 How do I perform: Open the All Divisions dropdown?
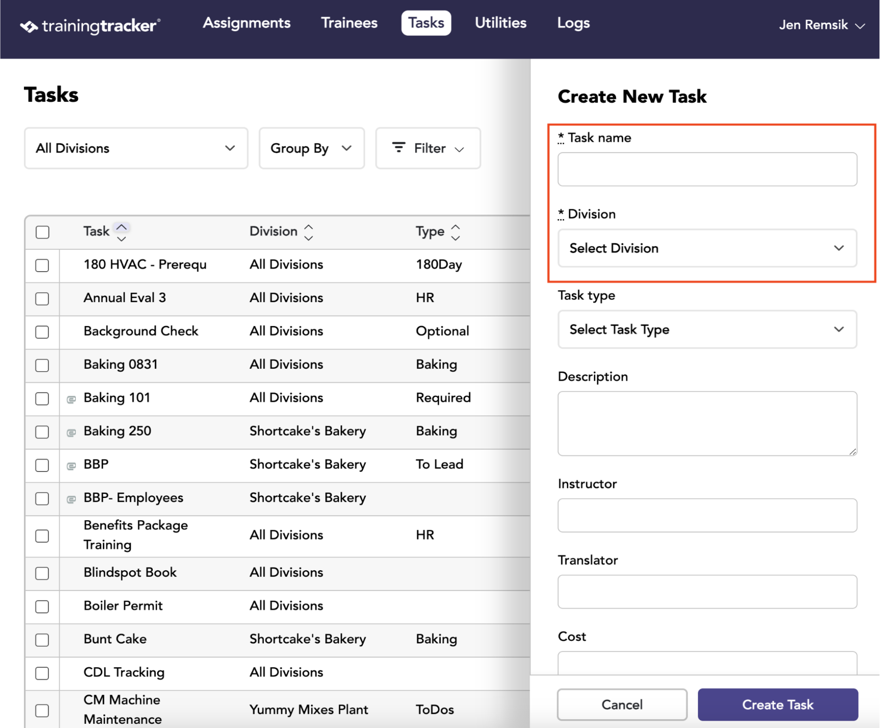click(x=136, y=148)
